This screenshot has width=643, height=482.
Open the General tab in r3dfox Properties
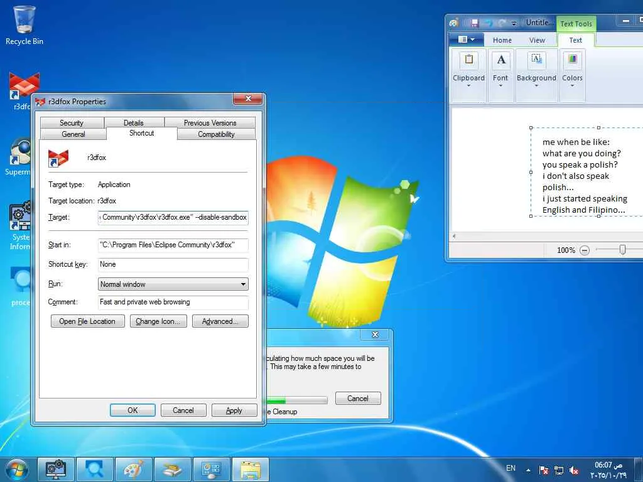coord(73,134)
